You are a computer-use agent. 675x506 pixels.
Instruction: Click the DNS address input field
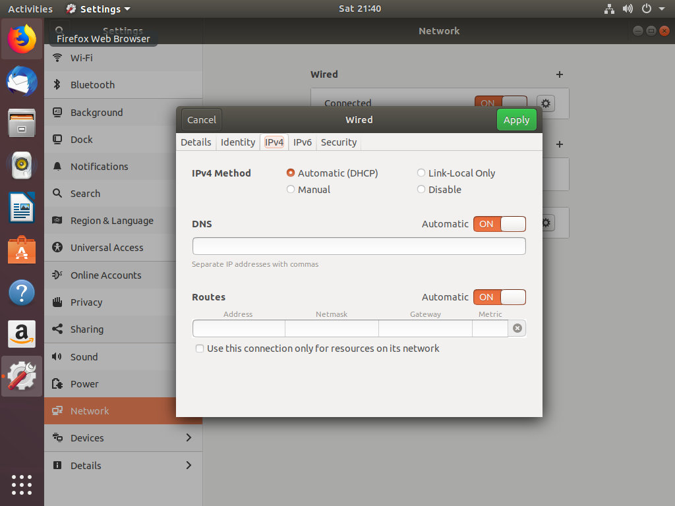click(x=359, y=246)
